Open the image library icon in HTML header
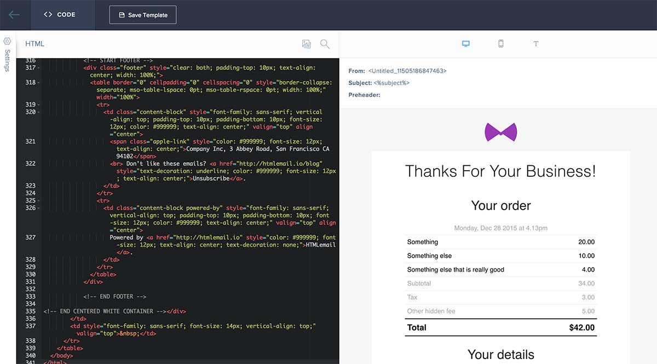The width and height of the screenshot is (657, 364). pyautogui.click(x=306, y=44)
